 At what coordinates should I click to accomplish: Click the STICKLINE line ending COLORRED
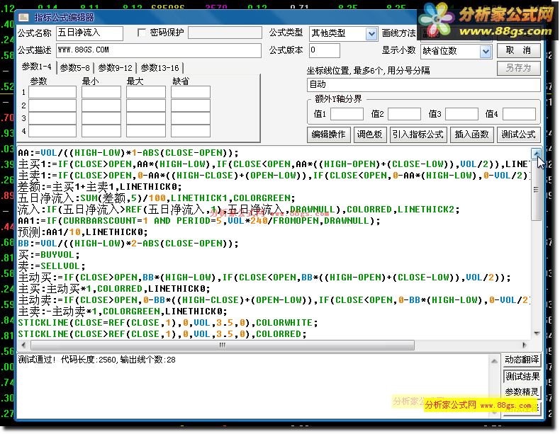pos(162,334)
